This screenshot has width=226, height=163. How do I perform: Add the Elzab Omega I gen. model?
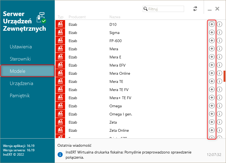(212, 114)
